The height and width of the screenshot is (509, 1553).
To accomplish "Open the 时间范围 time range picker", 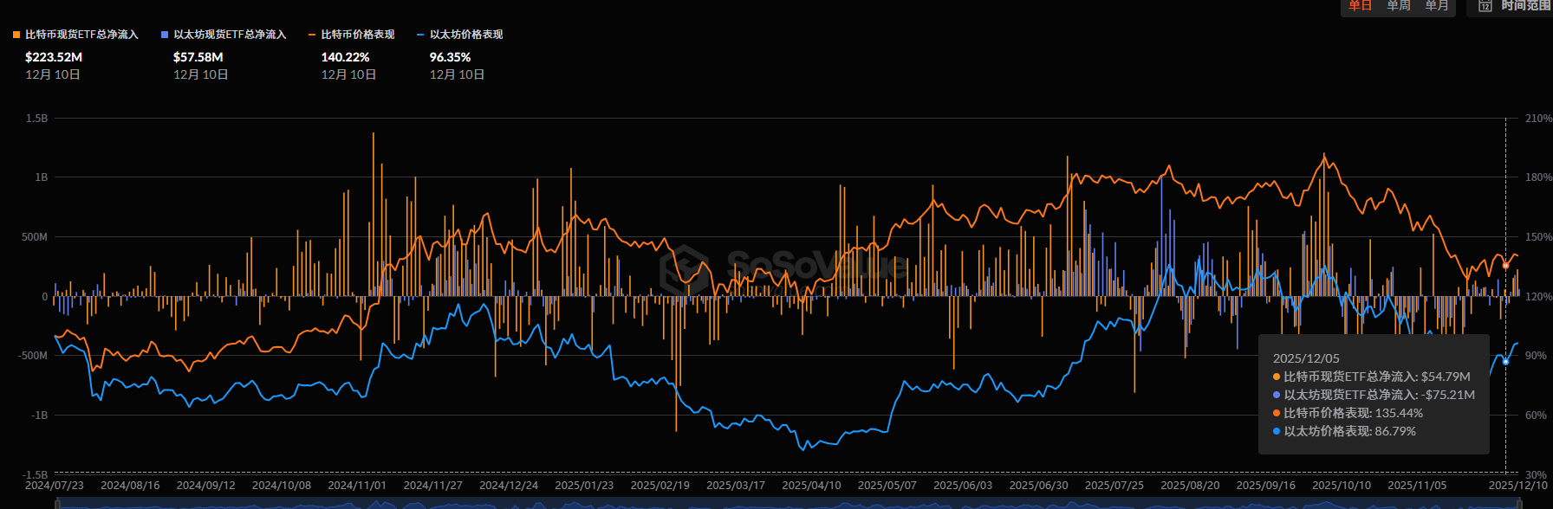I will [1524, 6].
